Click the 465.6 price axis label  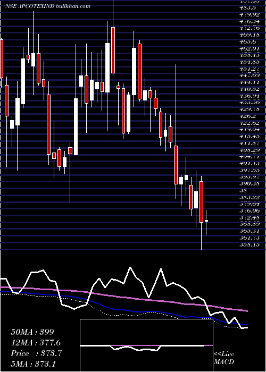point(247,42)
